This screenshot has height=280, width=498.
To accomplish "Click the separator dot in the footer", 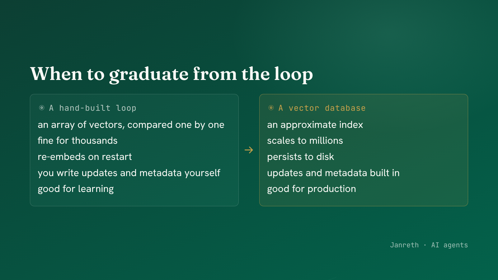I will point(425,245).
